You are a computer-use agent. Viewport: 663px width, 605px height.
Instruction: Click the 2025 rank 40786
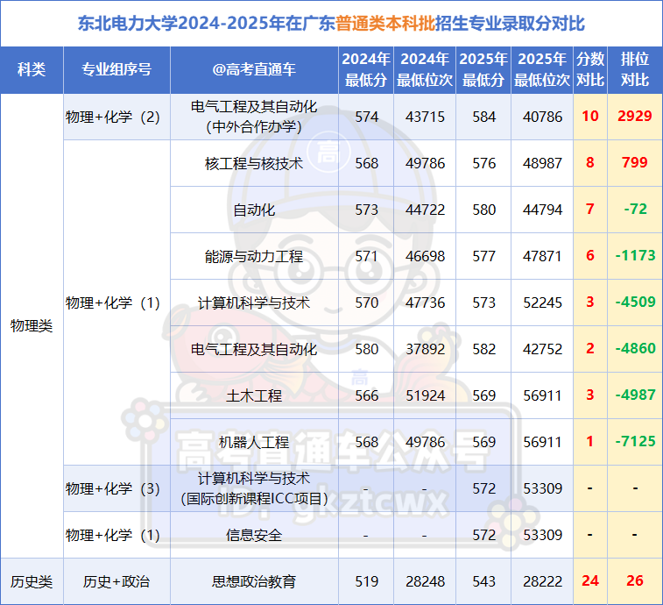(x=542, y=117)
